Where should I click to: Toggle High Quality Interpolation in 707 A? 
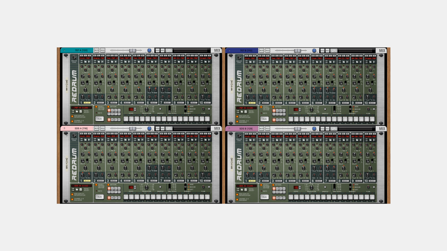click(72, 116)
